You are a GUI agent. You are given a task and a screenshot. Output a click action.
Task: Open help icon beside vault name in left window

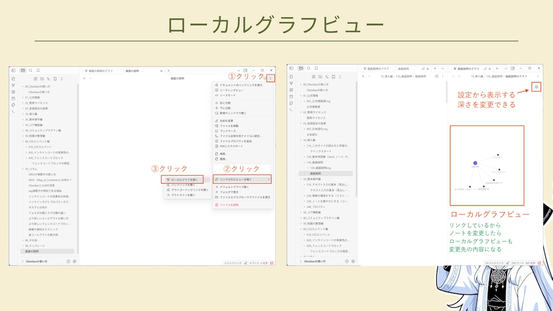[x=68, y=261]
